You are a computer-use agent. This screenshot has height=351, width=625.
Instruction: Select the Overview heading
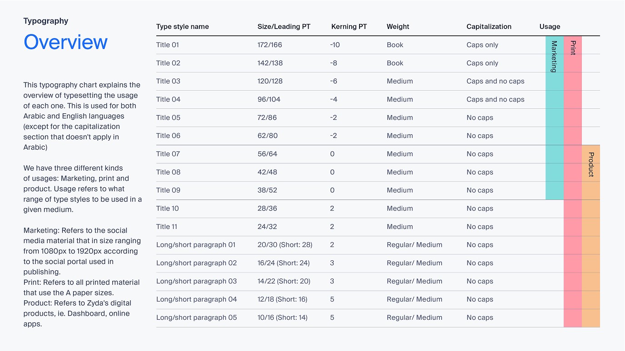(65, 42)
